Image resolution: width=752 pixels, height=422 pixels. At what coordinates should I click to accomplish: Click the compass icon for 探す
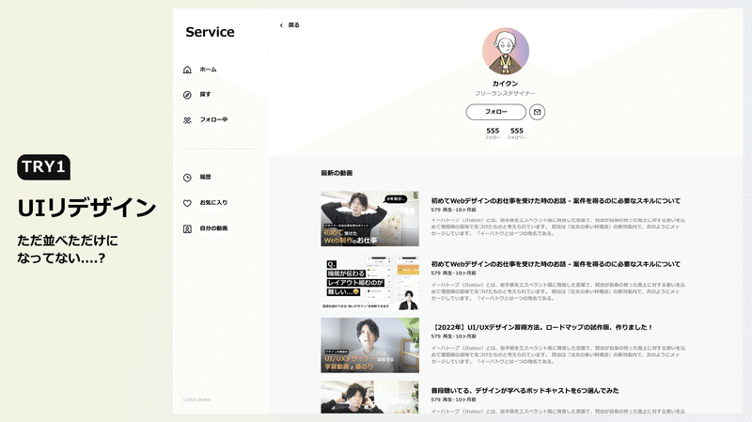pyautogui.click(x=187, y=95)
